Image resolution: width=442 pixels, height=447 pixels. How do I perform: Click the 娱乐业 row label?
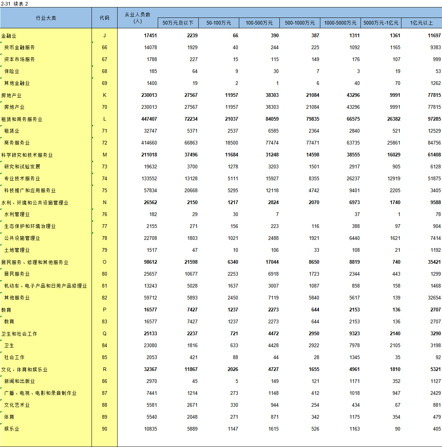tap(12, 429)
